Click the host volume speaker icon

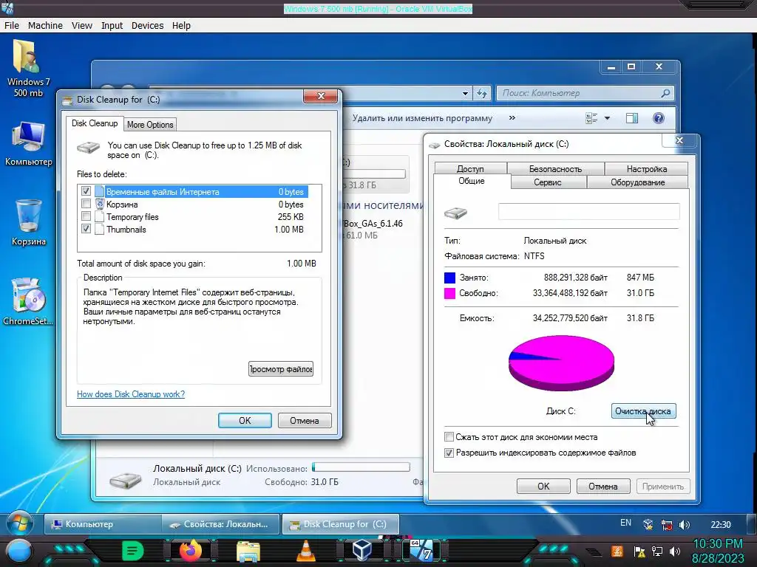(x=675, y=551)
